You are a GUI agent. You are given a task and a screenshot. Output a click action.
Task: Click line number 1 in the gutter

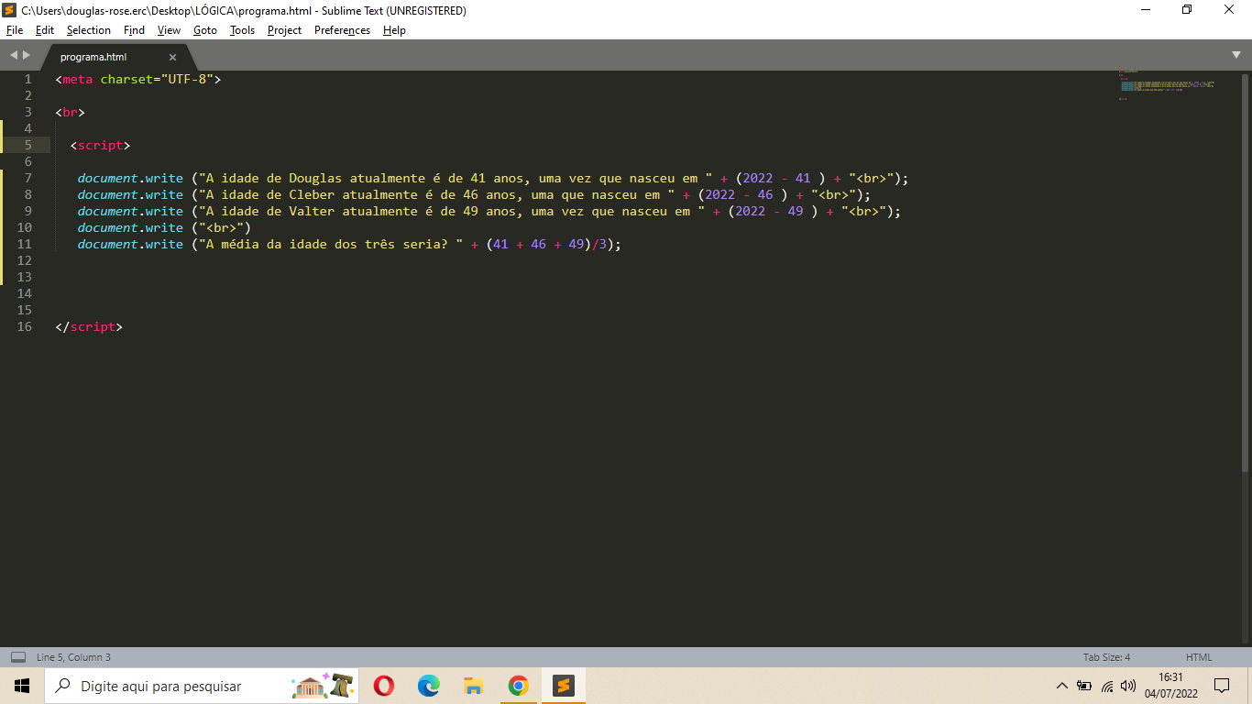tap(27, 79)
